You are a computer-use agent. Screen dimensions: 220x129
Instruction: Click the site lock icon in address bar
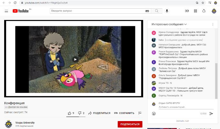[22, 3]
